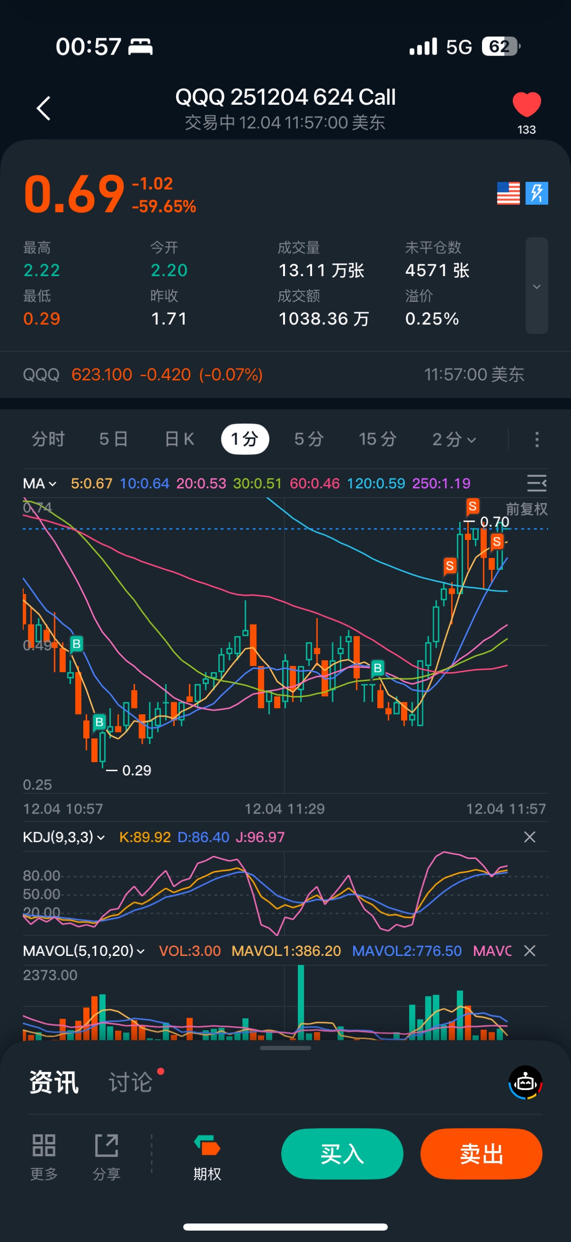Open the chart indicator settings list icon
Screen dimensions: 571x1242
(536, 483)
